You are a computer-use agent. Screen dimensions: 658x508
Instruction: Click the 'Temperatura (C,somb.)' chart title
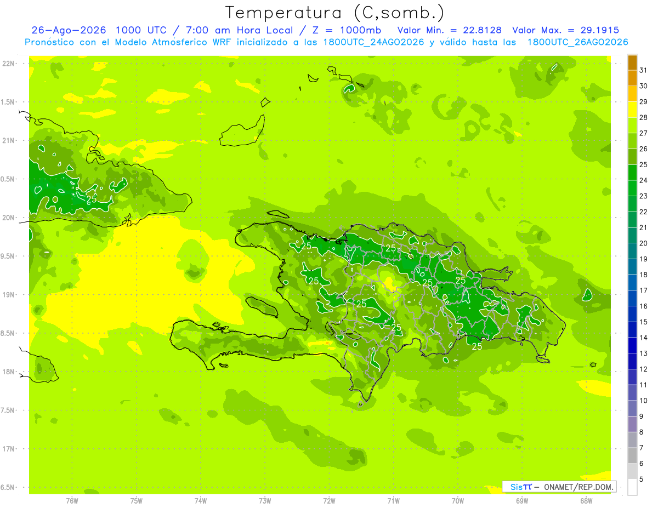pos(334,13)
